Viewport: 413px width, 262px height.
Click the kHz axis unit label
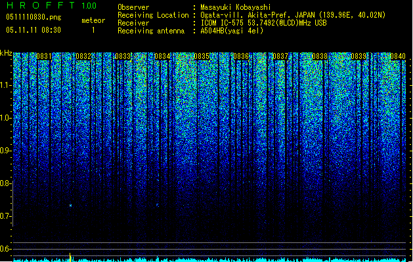click(x=6, y=53)
